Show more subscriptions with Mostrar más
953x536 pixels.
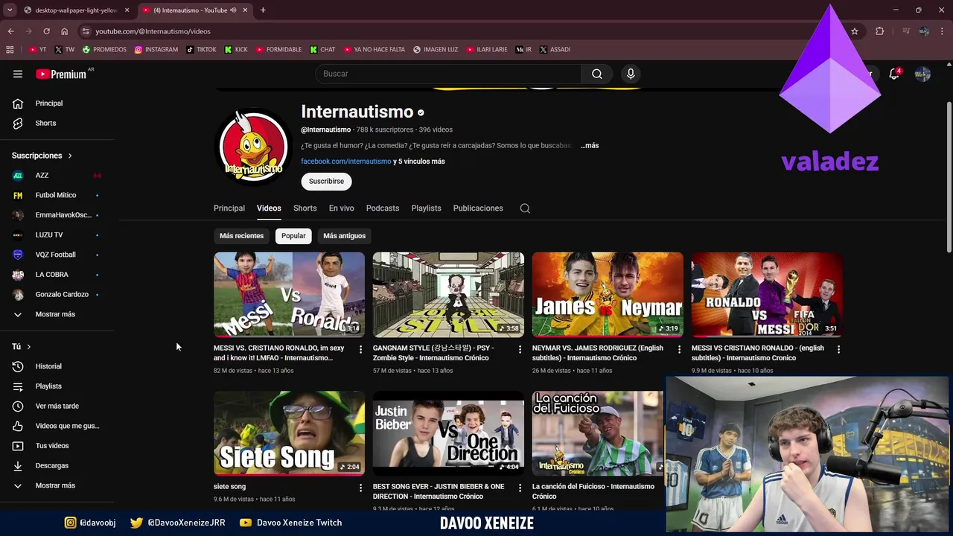pyautogui.click(x=57, y=314)
